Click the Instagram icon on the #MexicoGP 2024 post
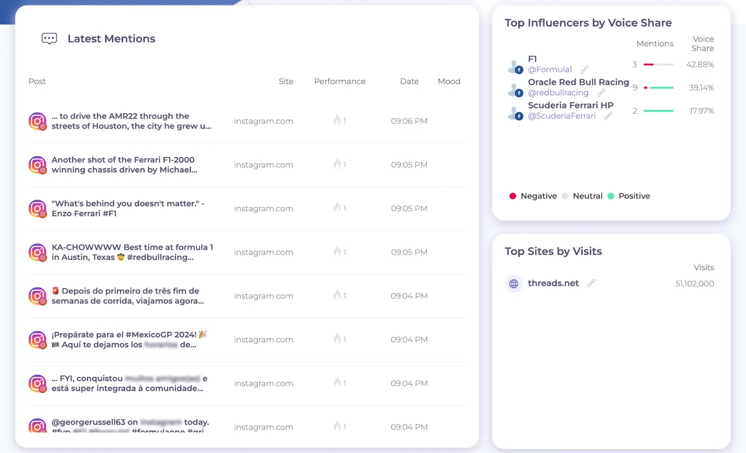Viewport: 746px width, 453px height. pos(37,340)
